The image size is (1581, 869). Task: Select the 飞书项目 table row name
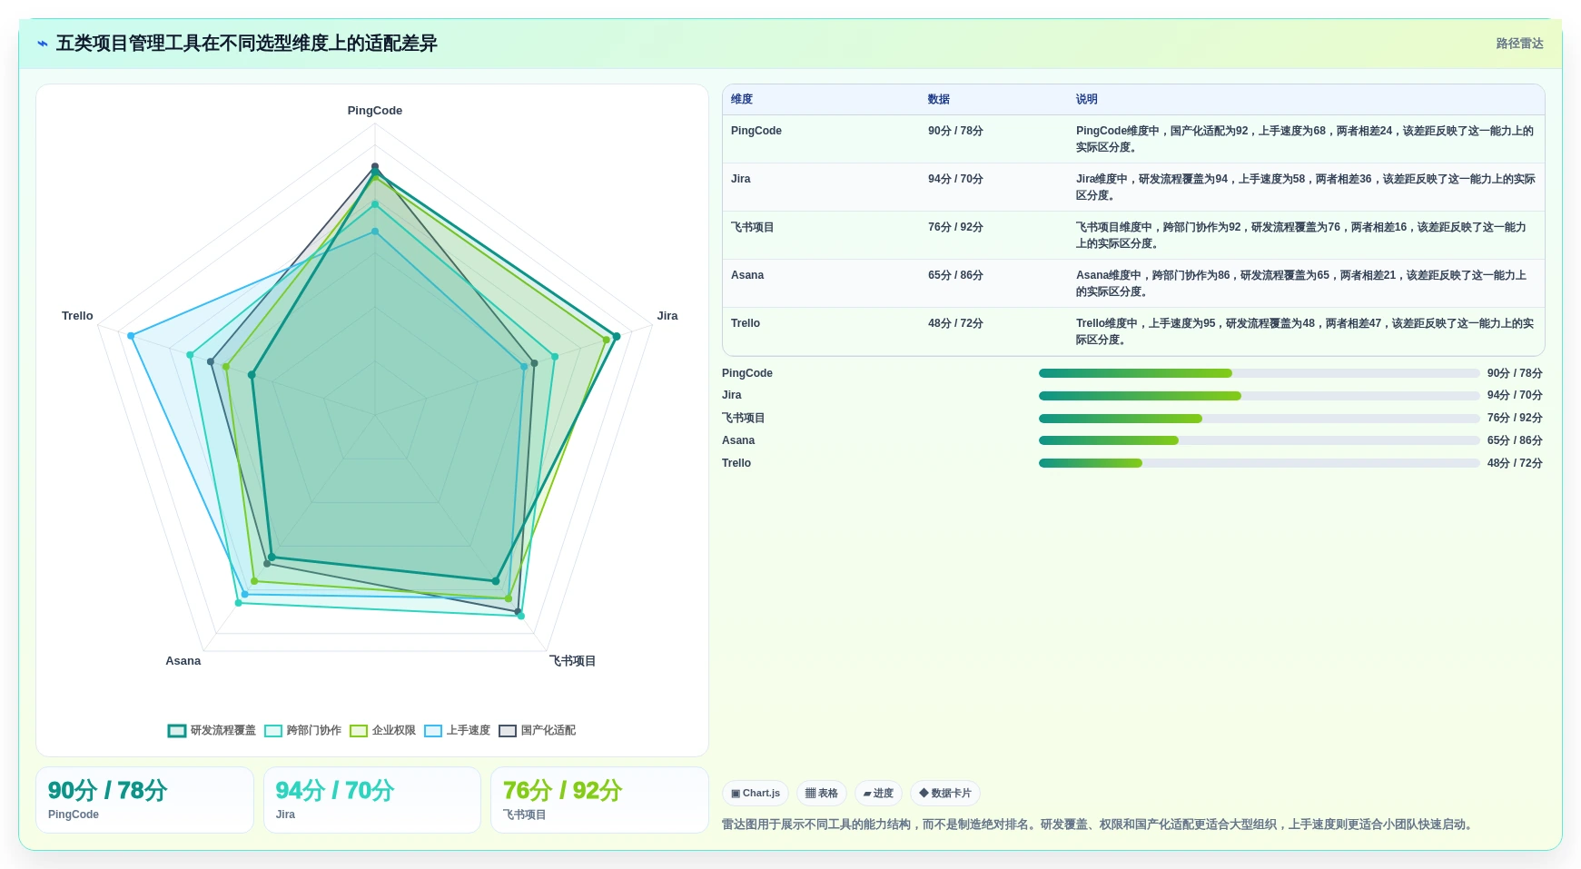753,227
